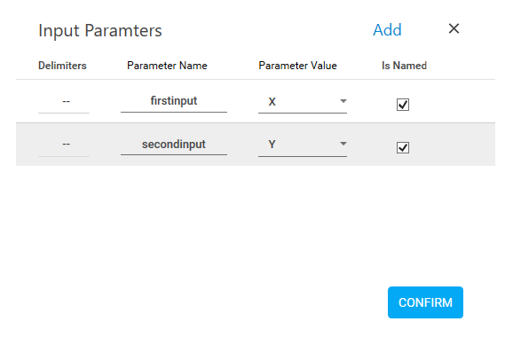The width and height of the screenshot is (513, 345).
Task: Focus the firstinput parameter name field
Action: tap(174, 101)
